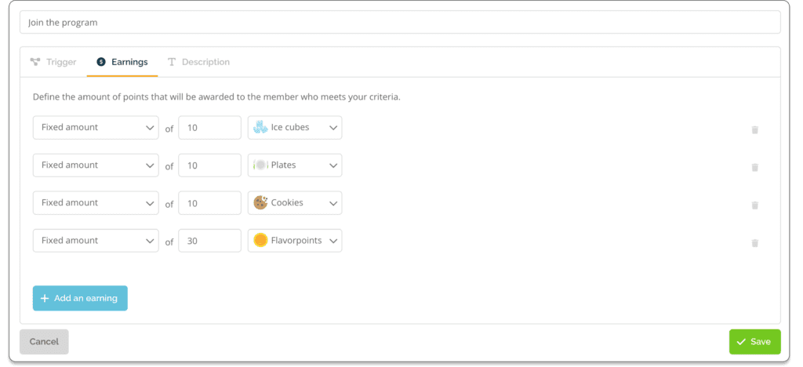Screen dimensions: 803x367
Task: Open Fixed amount dropdown in Plates row
Action: tap(96, 165)
